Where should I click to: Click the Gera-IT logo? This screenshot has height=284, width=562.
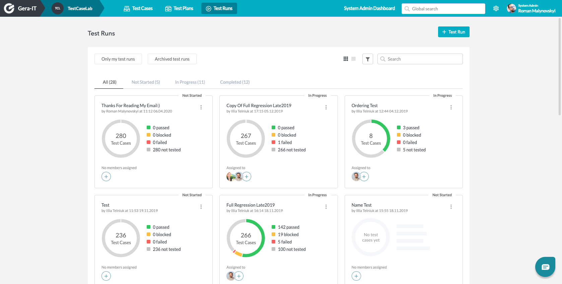(x=9, y=8)
